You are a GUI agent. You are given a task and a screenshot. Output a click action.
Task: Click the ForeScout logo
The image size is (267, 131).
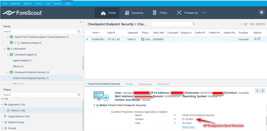22,13
